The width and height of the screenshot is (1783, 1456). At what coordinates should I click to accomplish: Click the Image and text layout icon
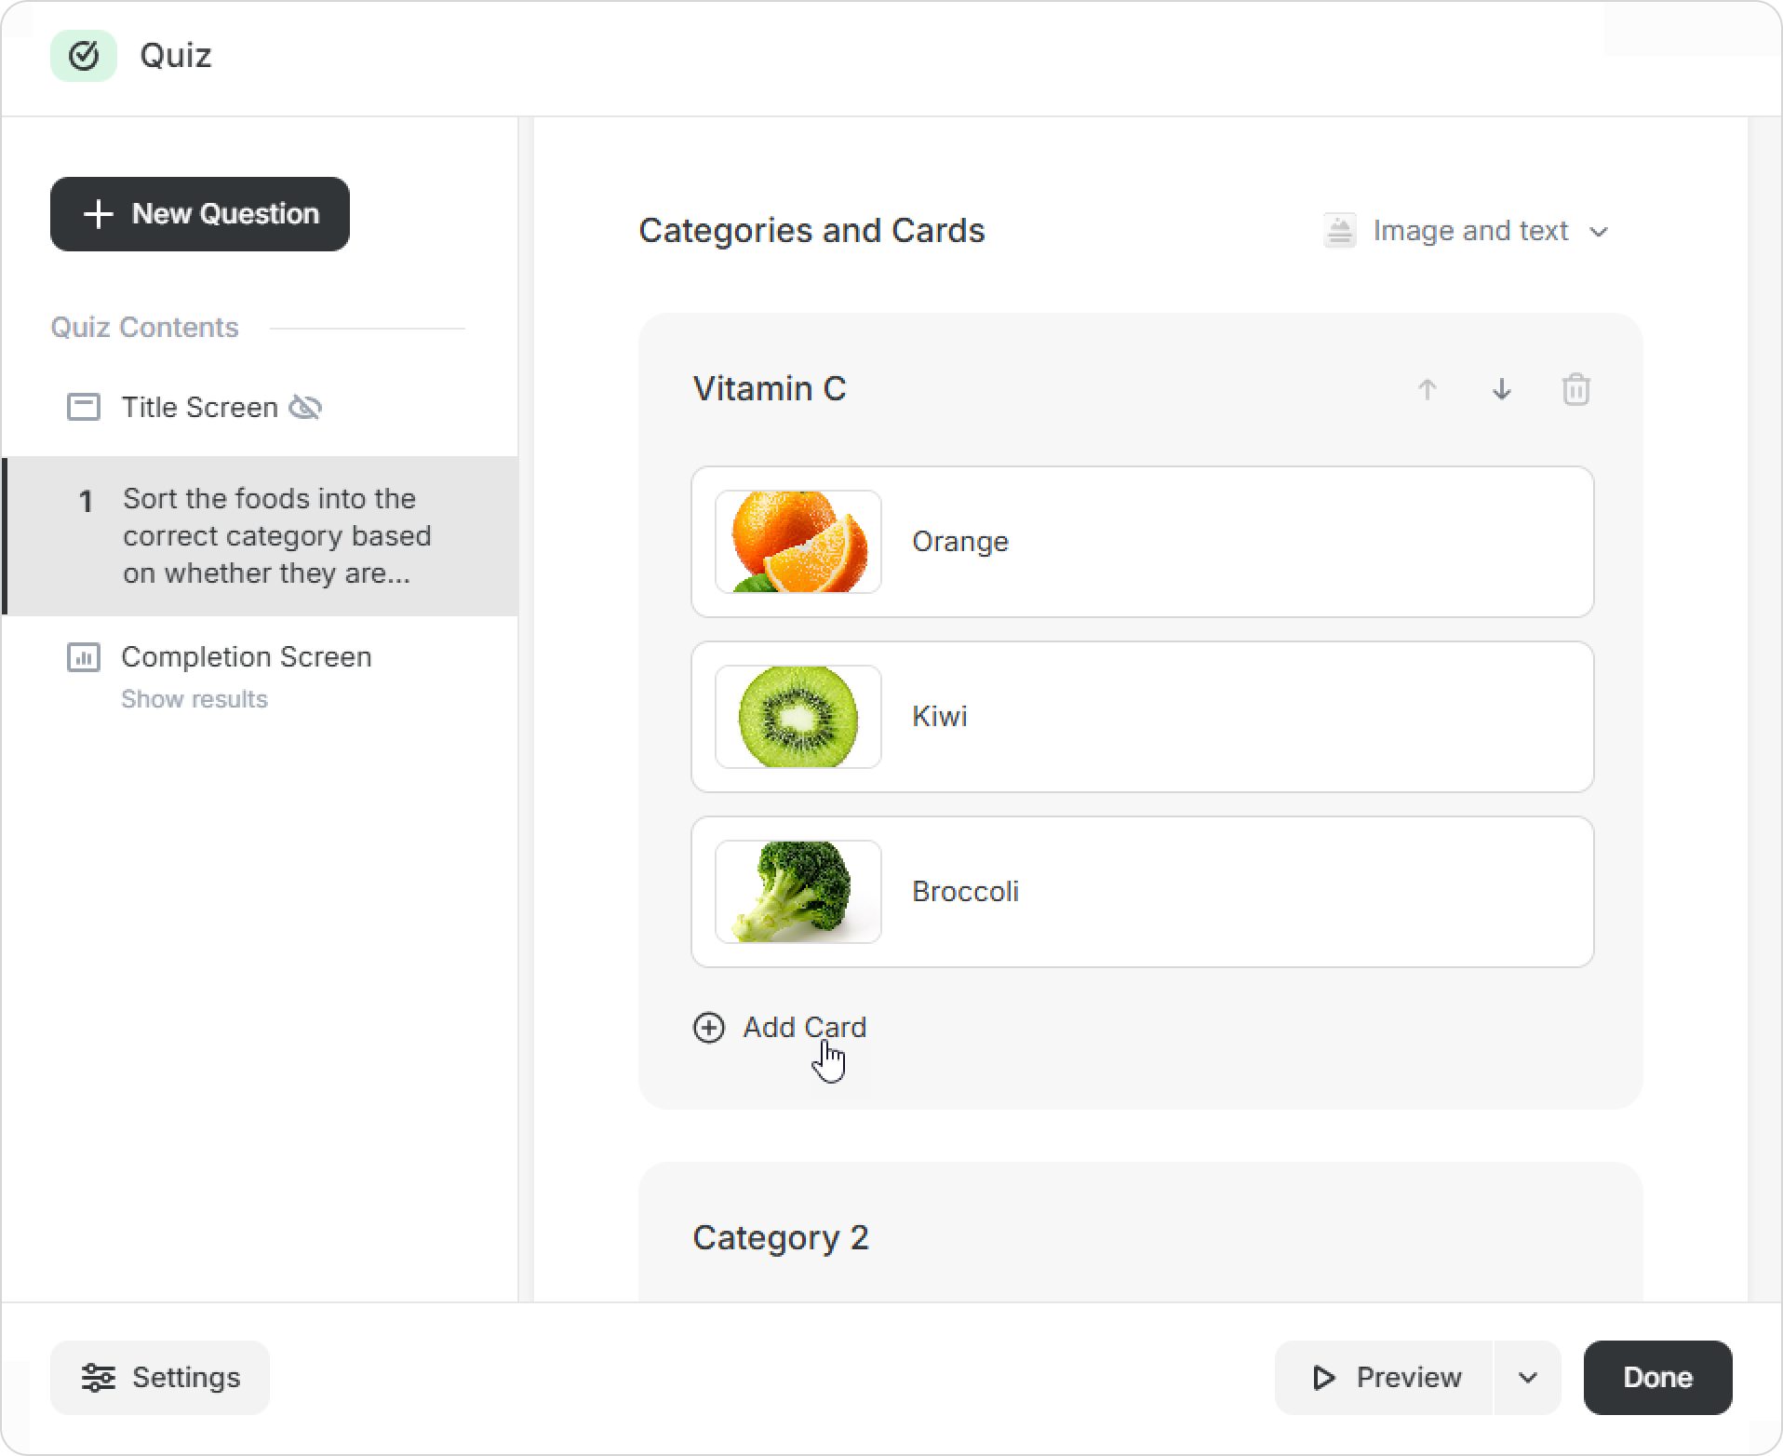(1340, 231)
